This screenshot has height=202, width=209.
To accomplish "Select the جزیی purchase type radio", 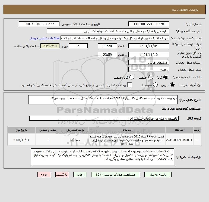I will point(172,85).
